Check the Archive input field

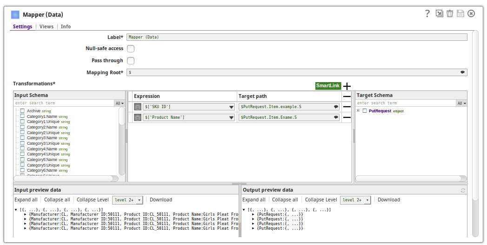tap(22, 110)
